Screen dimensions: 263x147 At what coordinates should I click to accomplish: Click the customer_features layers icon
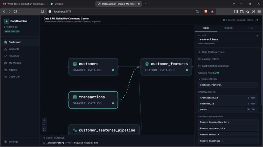coord(147,64)
